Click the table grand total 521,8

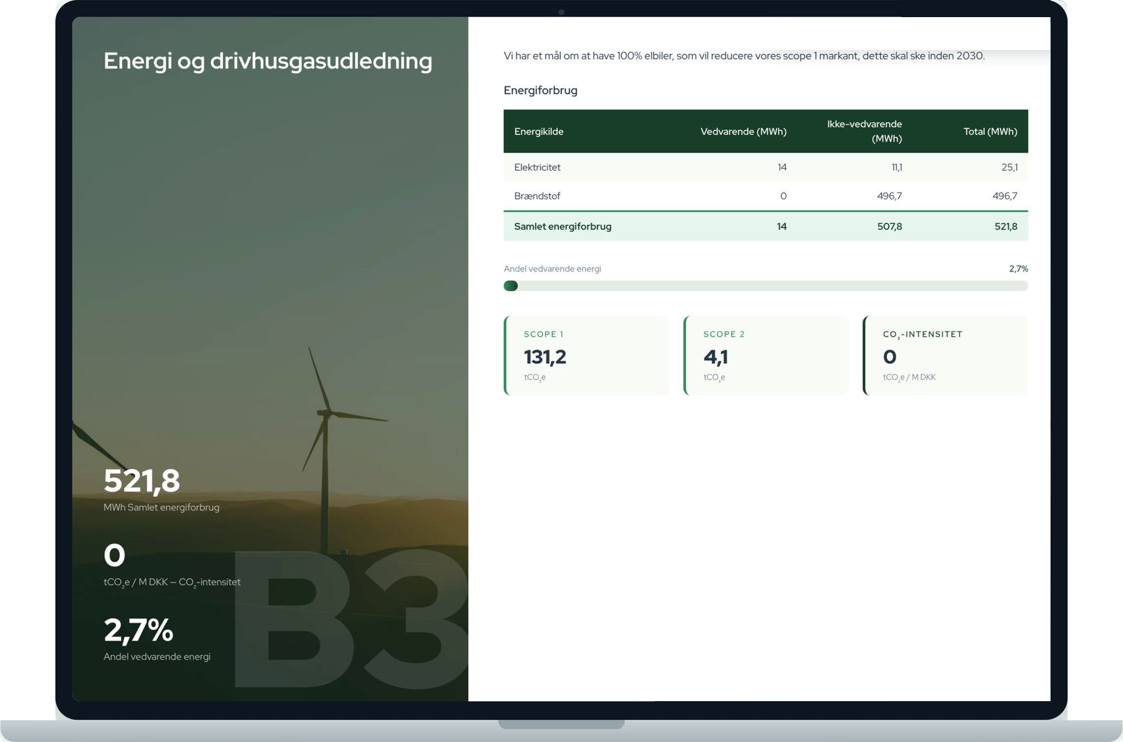pyautogui.click(x=1006, y=226)
